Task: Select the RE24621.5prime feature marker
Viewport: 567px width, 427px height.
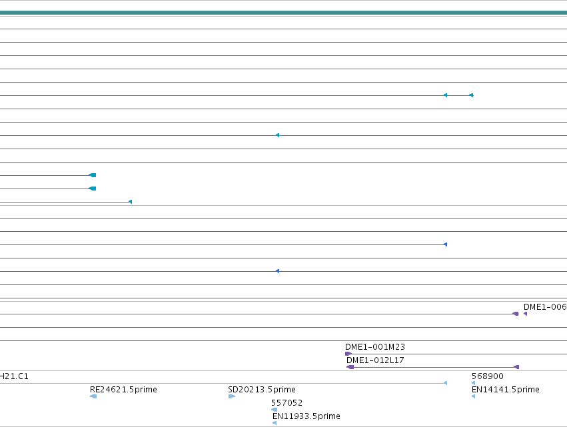Action: point(93,396)
